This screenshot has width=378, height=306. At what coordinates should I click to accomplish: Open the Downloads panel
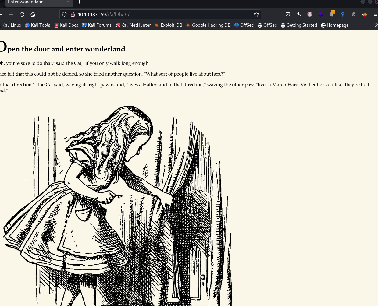point(298,14)
